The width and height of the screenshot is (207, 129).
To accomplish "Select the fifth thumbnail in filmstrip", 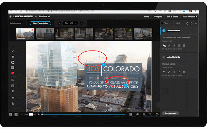I will pos(104,34).
